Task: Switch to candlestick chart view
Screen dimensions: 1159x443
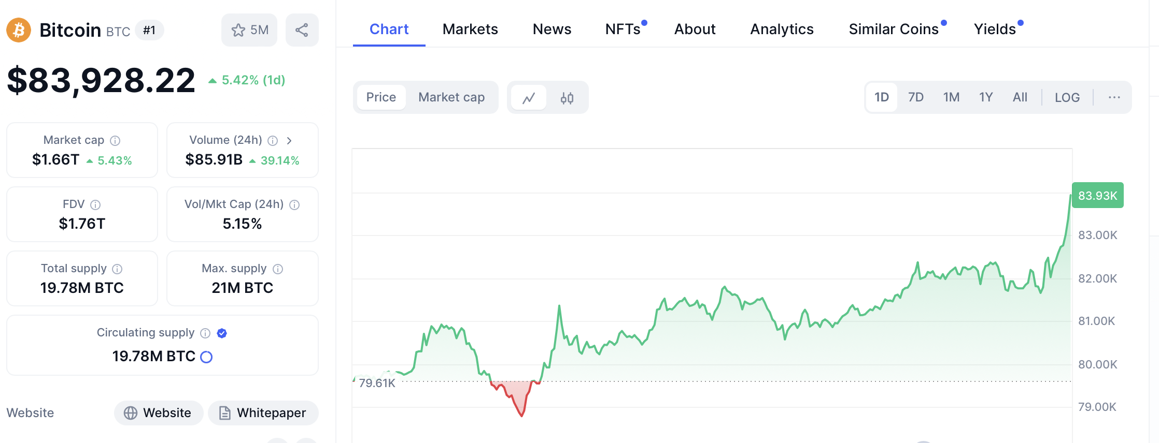Action: click(x=567, y=97)
